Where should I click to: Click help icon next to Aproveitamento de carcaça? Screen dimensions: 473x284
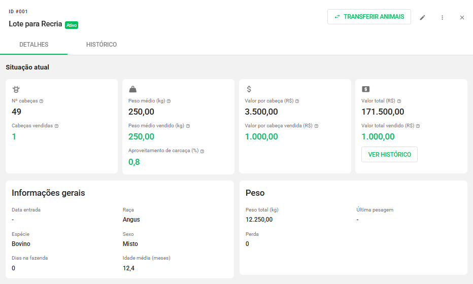point(202,151)
